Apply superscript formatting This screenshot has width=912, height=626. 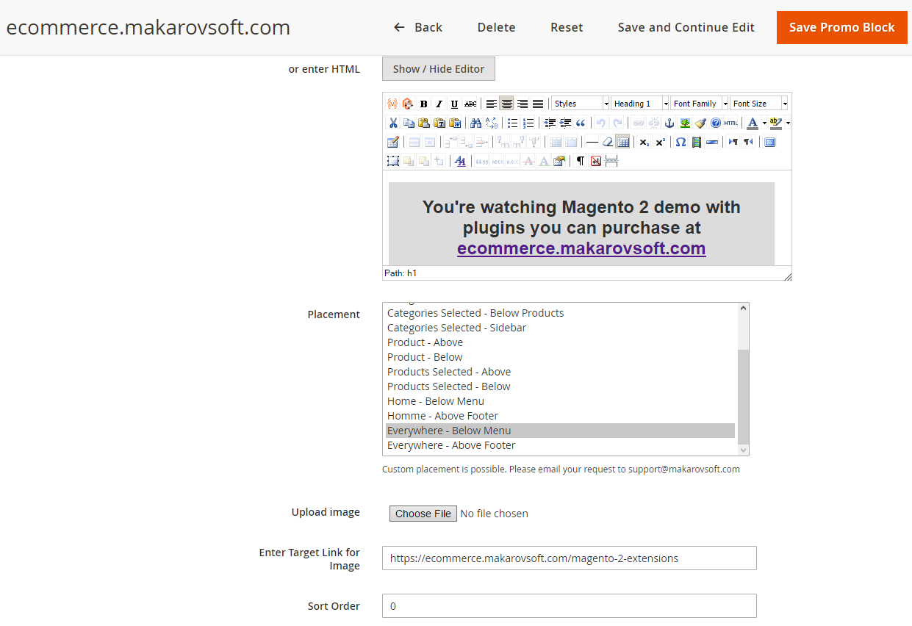click(660, 142)
